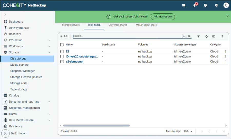
Task: Check the E2 disk pool checkbox
Action: click(62, 52)
